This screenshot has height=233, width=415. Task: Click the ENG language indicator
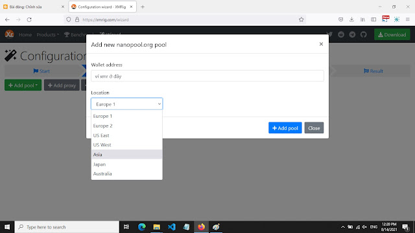pyautogui.click(x=373, y=227)
